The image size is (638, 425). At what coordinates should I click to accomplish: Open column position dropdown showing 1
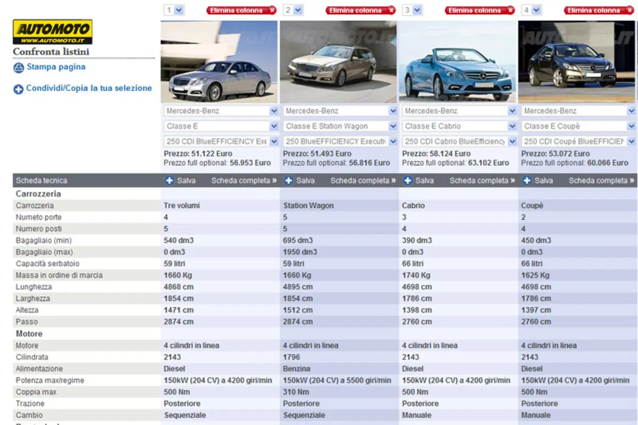[173, 10]
